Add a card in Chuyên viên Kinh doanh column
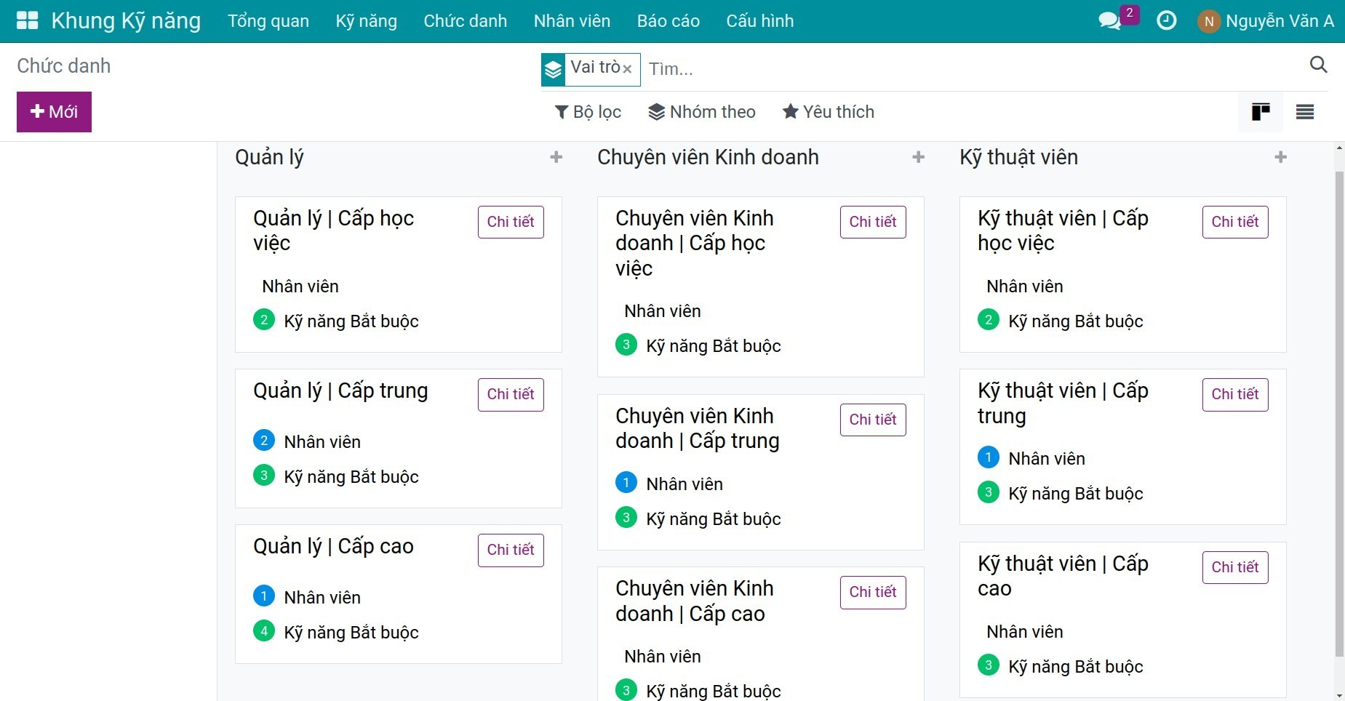The height and width of the screenshot is (701, 1345). [x=919, y=157]
